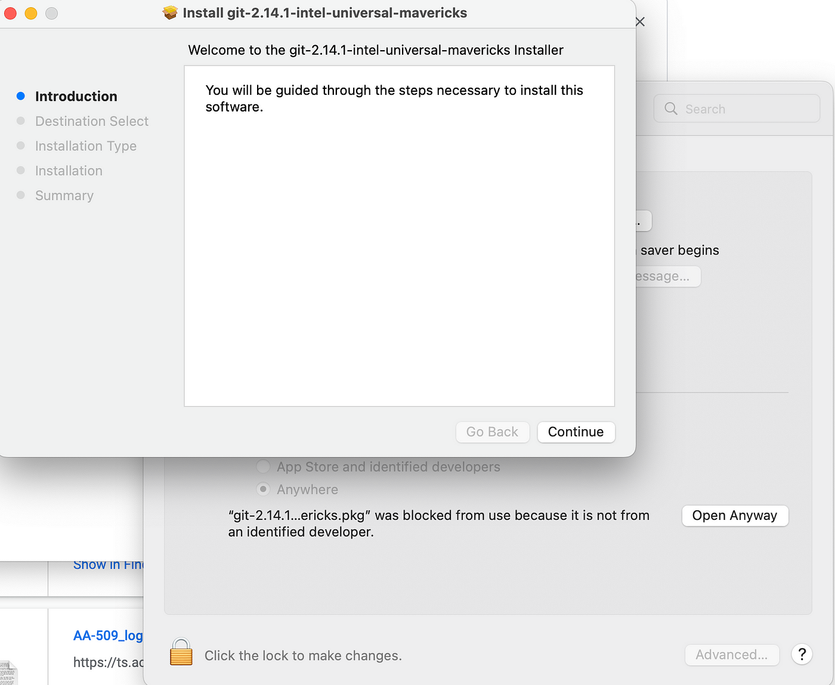The image size is (835, 685).
Task: Click the document file icon in the background page
Action: point(8,673)
